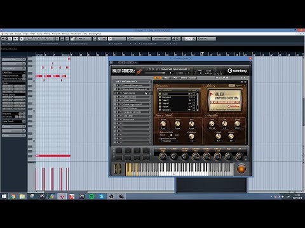Open the MIDI menu
Screen dimensions: 305x228
(x=32, y=34)
